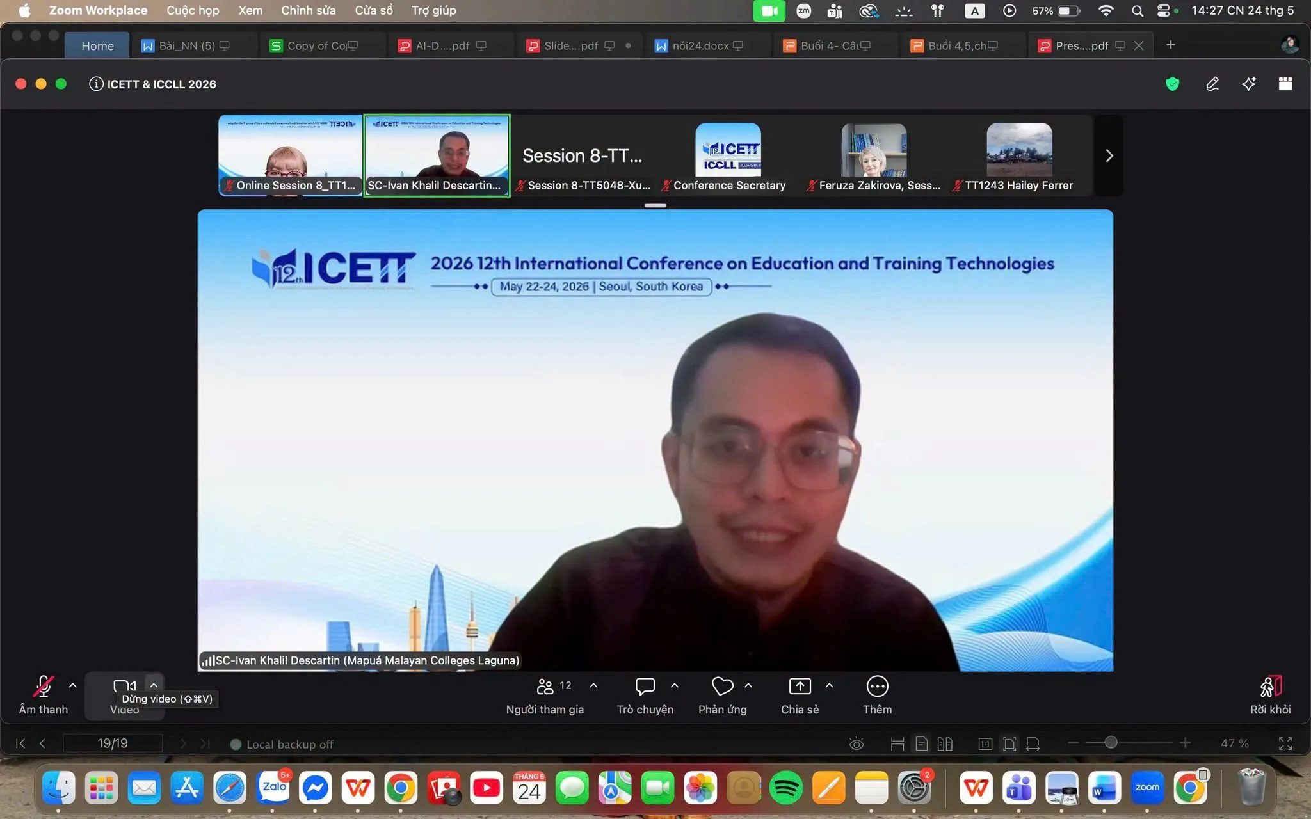The width and height of the screenshot is (1311, 819).
Task: Open meeting info icon beside ICETT & ICCLL 2026
Action: (96, 84)
